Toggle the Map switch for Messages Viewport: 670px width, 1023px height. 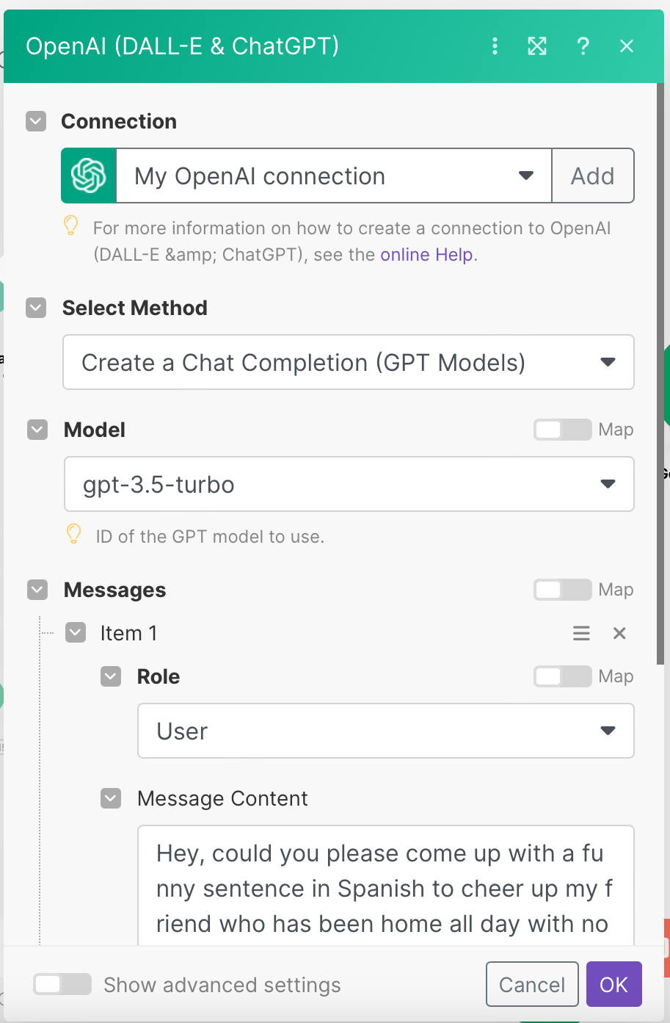point(562,590)
